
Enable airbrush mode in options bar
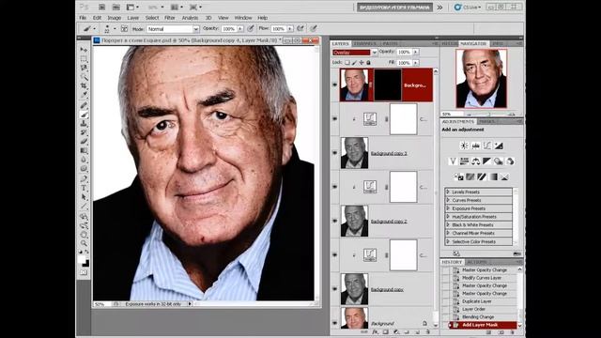coord(300,28)
